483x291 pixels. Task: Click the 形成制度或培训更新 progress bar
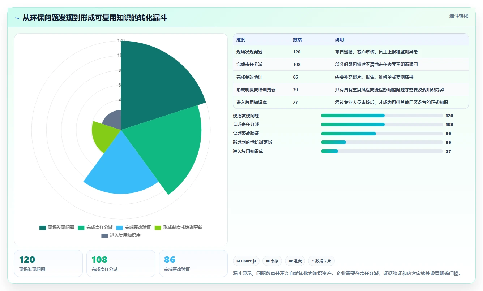coord(382,143)
